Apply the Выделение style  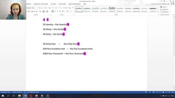(136, 10)
